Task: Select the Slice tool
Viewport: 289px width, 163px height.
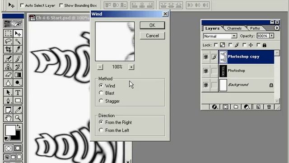Action: tap(18, 49)
